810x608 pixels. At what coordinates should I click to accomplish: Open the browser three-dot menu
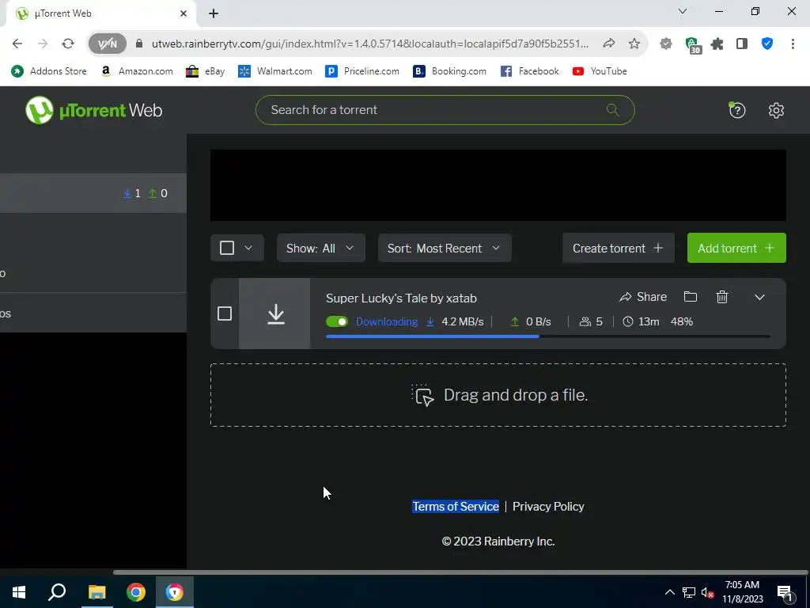pyautogui.click(x=793, y=44)
